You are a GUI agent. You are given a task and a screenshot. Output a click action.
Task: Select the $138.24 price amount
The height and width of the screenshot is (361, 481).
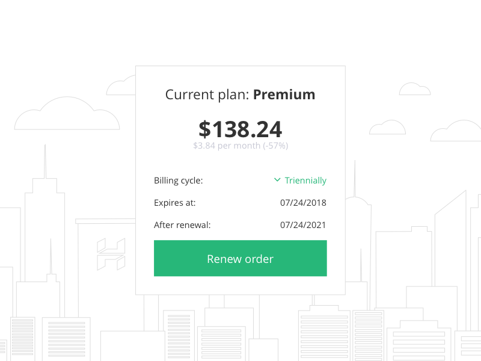pyautogui.click(x=240, y=129)
